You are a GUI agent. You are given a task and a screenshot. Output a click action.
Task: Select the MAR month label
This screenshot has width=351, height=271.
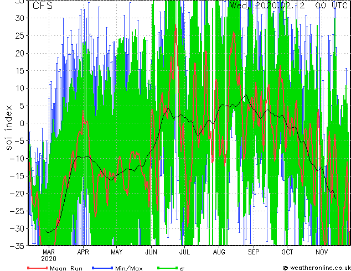(49, 252)
